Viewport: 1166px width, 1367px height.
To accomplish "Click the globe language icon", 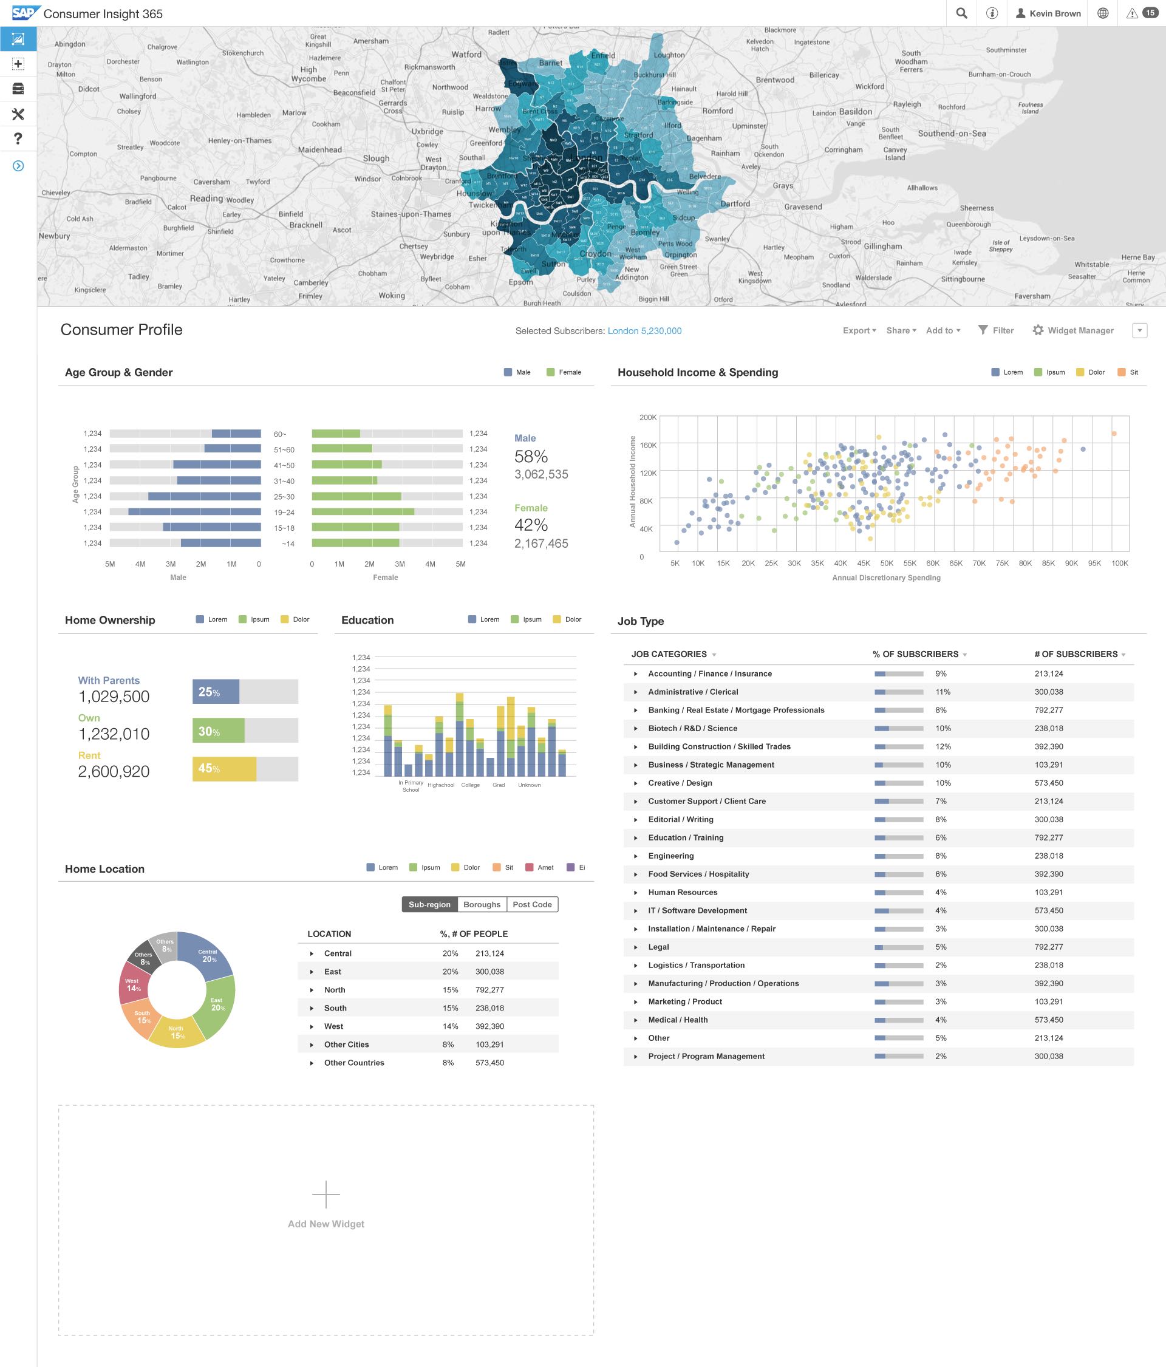I will [x=1103, y=13].
